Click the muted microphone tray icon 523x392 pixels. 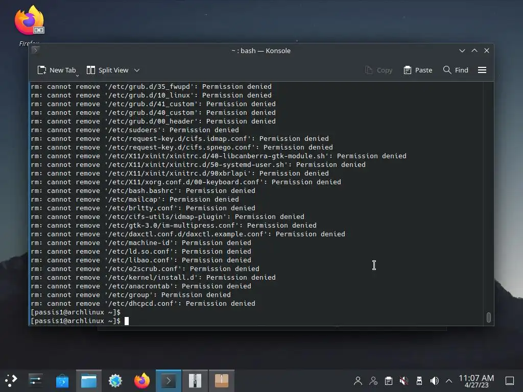404,381
